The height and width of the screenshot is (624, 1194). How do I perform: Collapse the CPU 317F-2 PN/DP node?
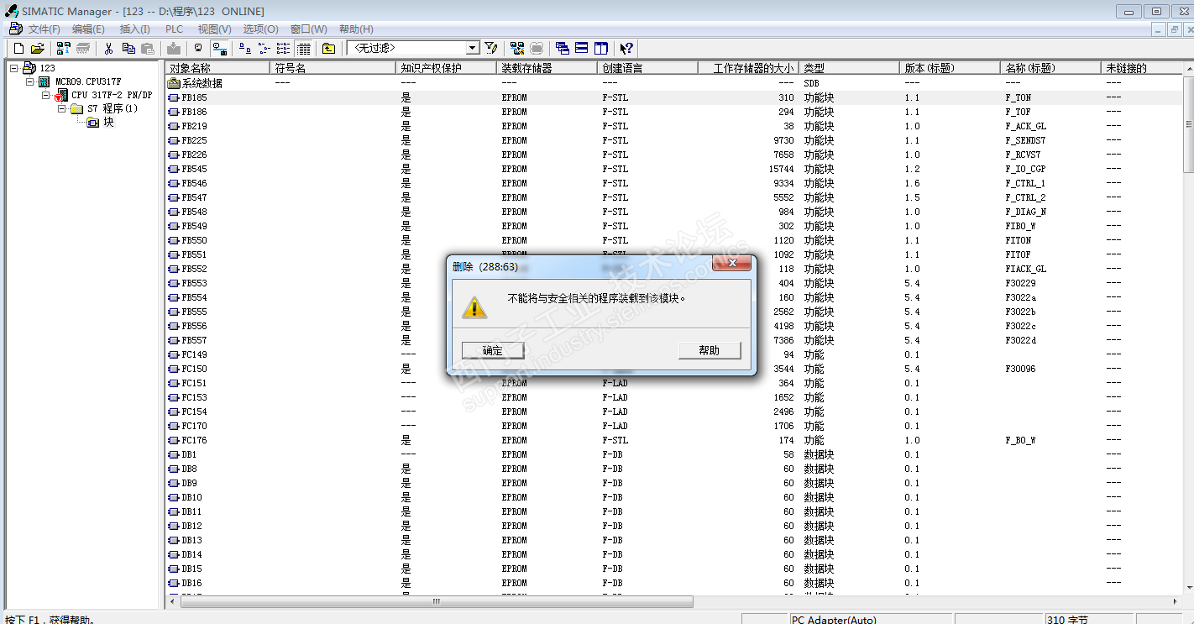point(47,95)
